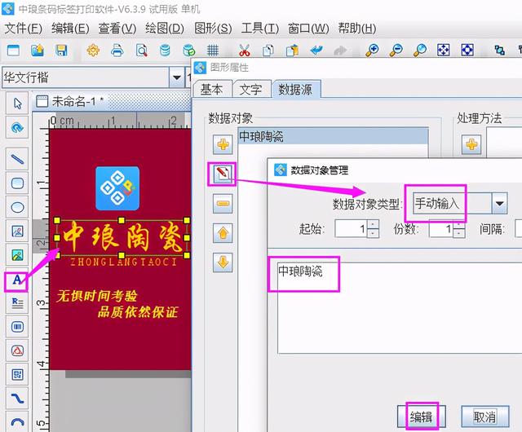Click the Copy icon in toolbar
Viewport: 522px width, 432px height.
pos(268,51)
